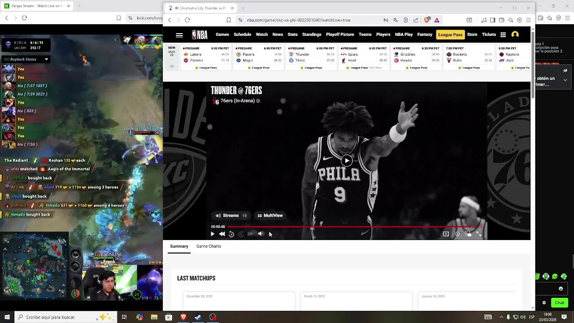574x323 pixels.
Task: Open the Games menu item
Action: (x=222, y=35)
